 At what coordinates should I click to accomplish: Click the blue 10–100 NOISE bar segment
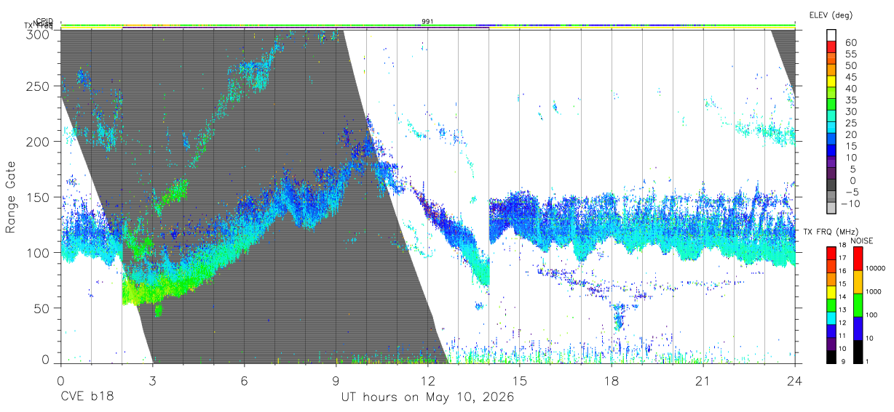[858, 328]
